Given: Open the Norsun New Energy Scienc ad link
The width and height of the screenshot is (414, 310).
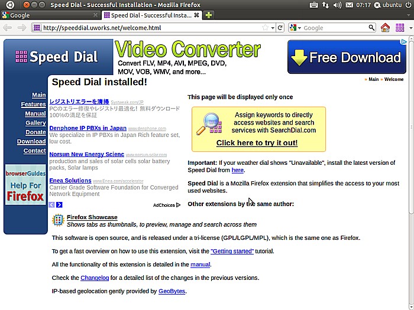Looking at the screenshot, I should (x=86, y=154).
